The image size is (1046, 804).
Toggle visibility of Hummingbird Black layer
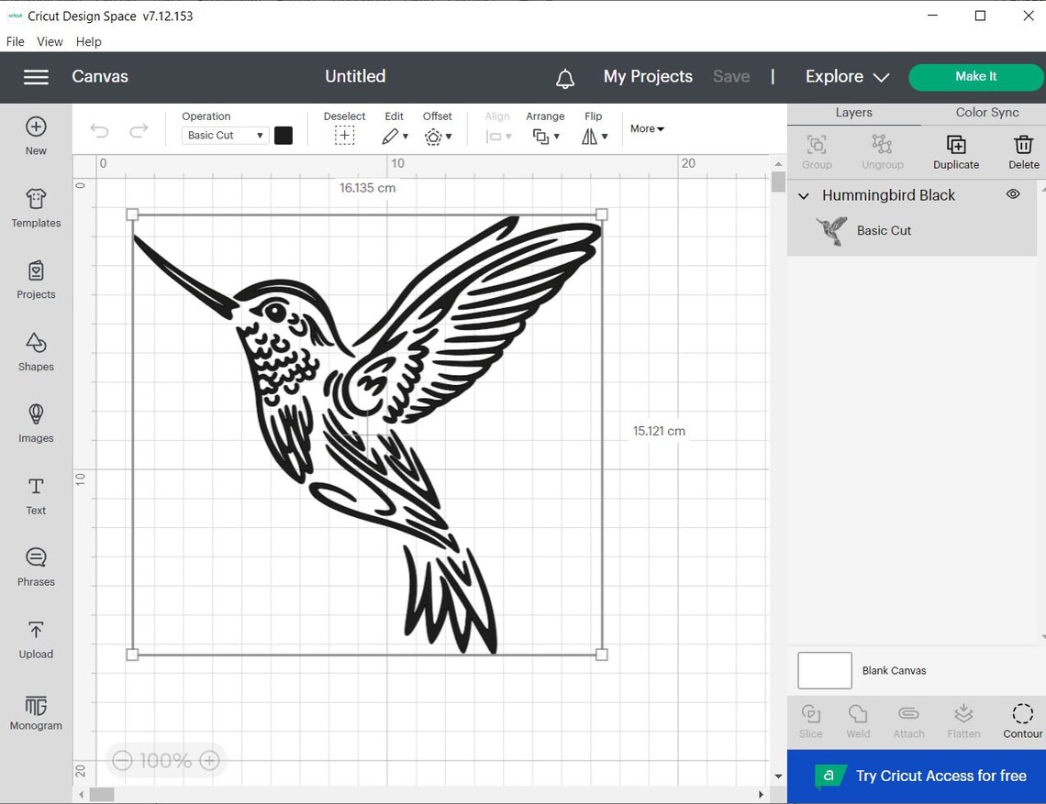tap(1013, 194)
